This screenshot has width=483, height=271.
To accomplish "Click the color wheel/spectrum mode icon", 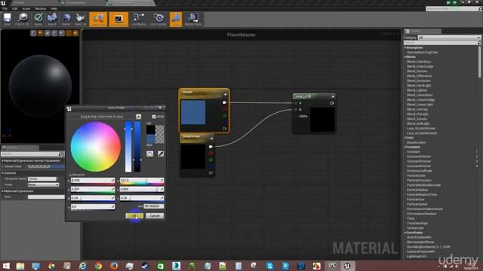I will pyautogui.click(x=149, y=154).
